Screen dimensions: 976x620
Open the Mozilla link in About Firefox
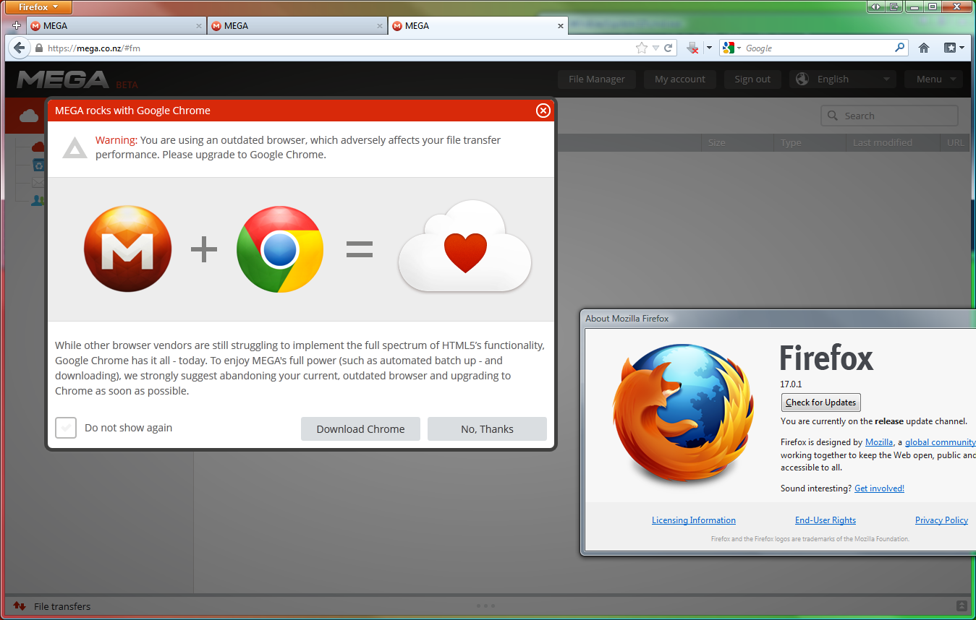click(879, 442)
